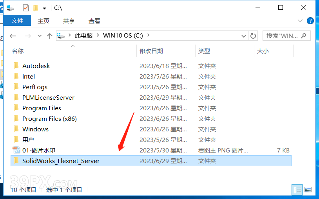Open recent locations dropdown beside Forward arrow
319x199 pixels.
(x=39, y=36)
